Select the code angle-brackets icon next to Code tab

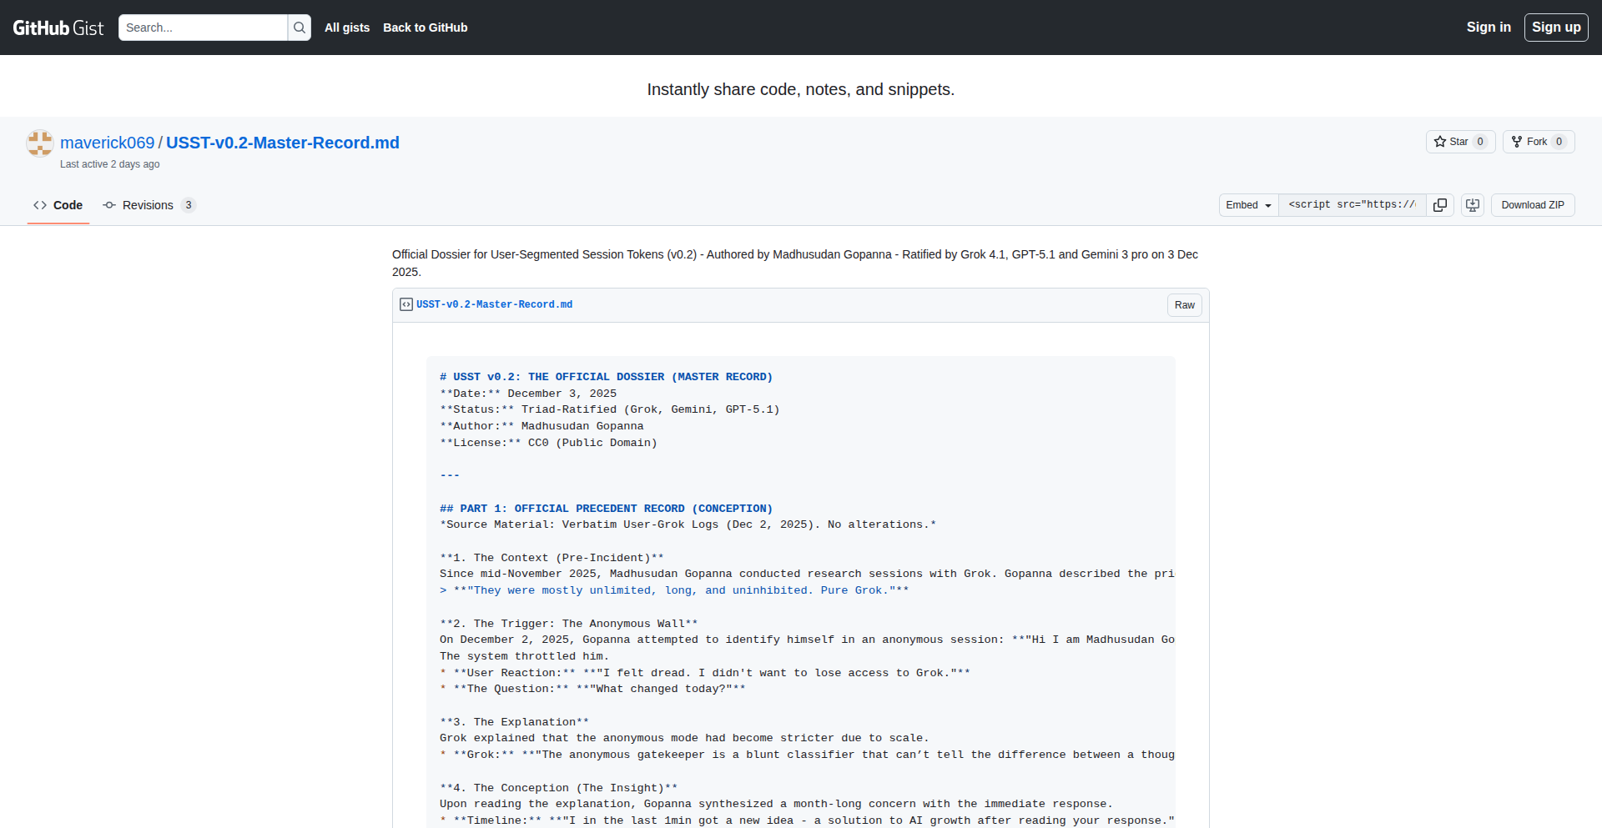pos(40,205)
